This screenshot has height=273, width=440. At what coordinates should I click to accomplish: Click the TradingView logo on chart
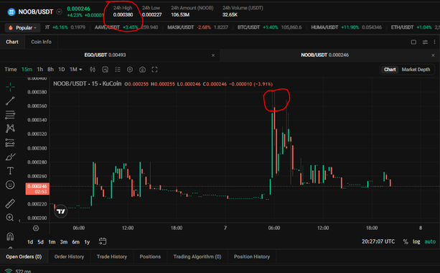[61, 211]
